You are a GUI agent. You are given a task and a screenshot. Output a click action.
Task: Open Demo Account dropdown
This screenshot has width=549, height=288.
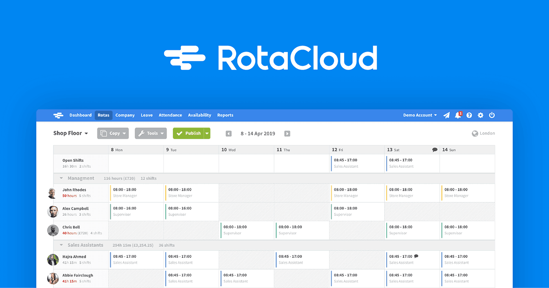point(420,115)
